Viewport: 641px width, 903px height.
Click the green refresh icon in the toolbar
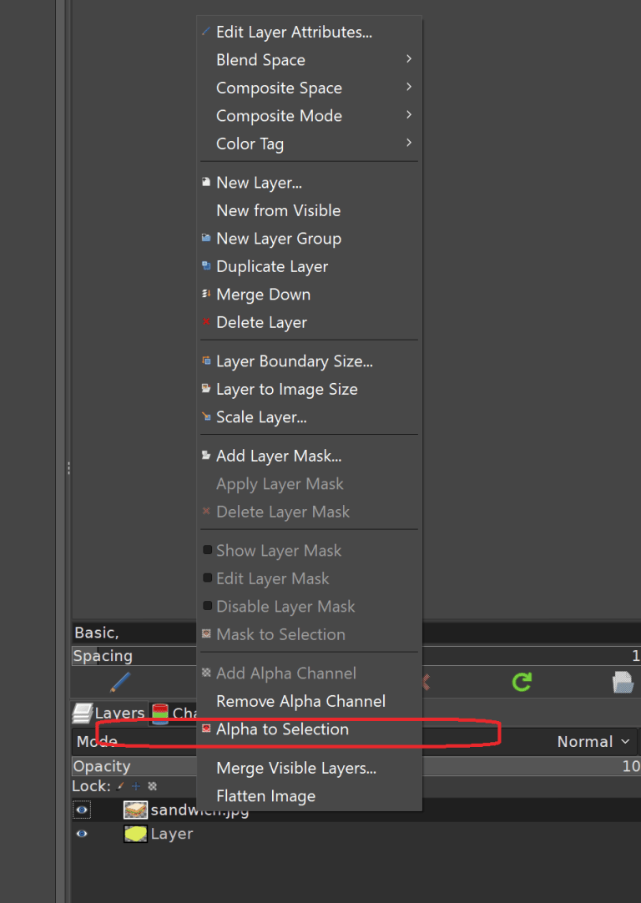521,682
